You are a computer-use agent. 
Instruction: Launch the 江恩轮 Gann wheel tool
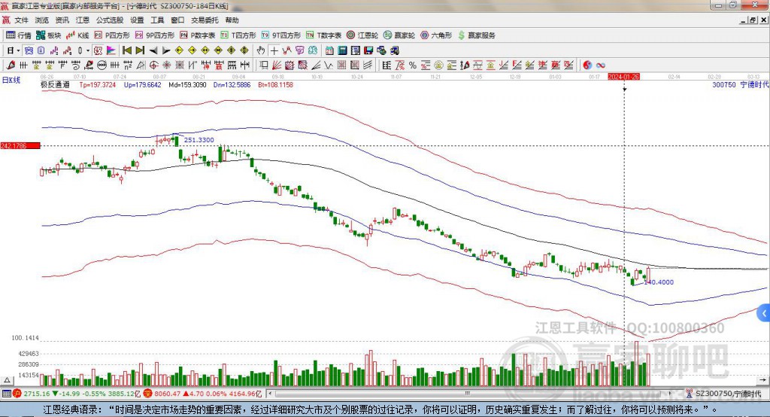366,35
